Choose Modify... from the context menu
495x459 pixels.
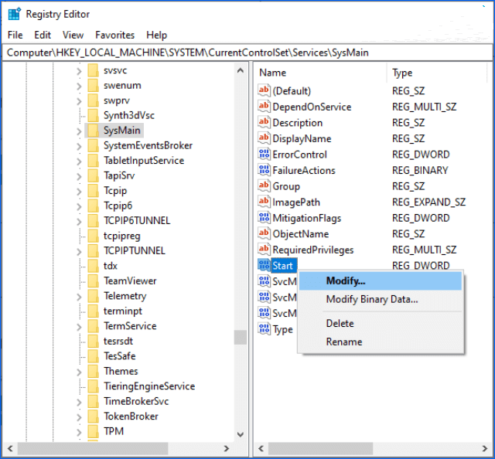point(381,280)
